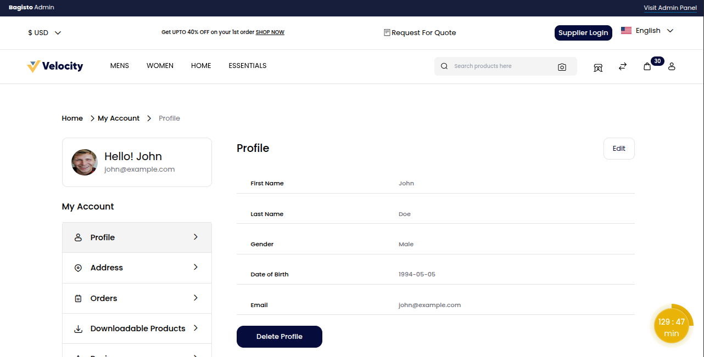Select the Orders clipboard icon in sidebar
The height and width of the screenshot is (357, 704).
click(x=78, y=298)
